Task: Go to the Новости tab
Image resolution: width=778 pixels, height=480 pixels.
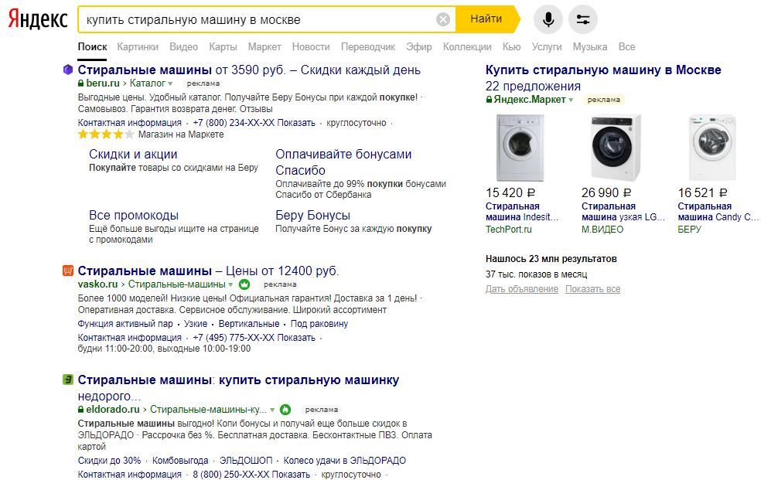Action: pyautogui.click(x=311, y=46)
